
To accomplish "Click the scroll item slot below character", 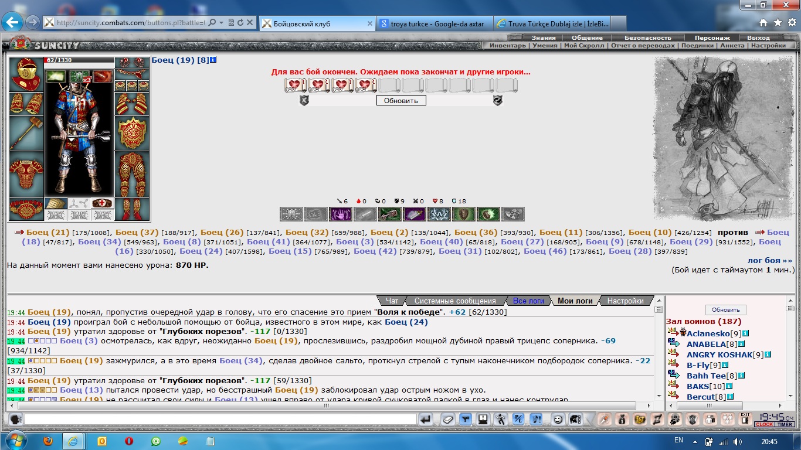I will click(x=56, y=203).
